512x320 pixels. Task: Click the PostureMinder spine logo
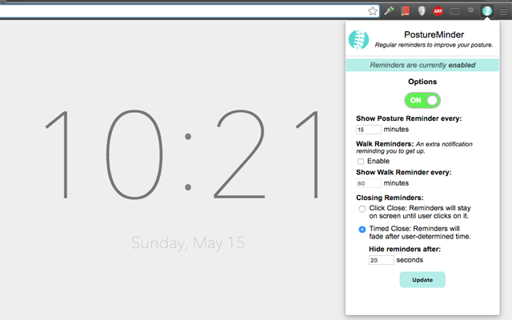coord(358,39)
